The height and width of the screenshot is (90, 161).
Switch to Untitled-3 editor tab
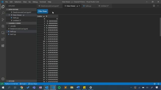point(104,6)
